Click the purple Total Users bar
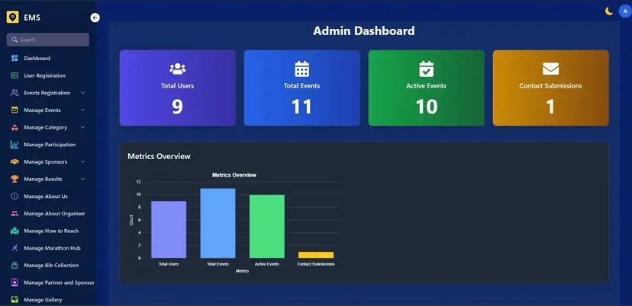 point(169,230)
